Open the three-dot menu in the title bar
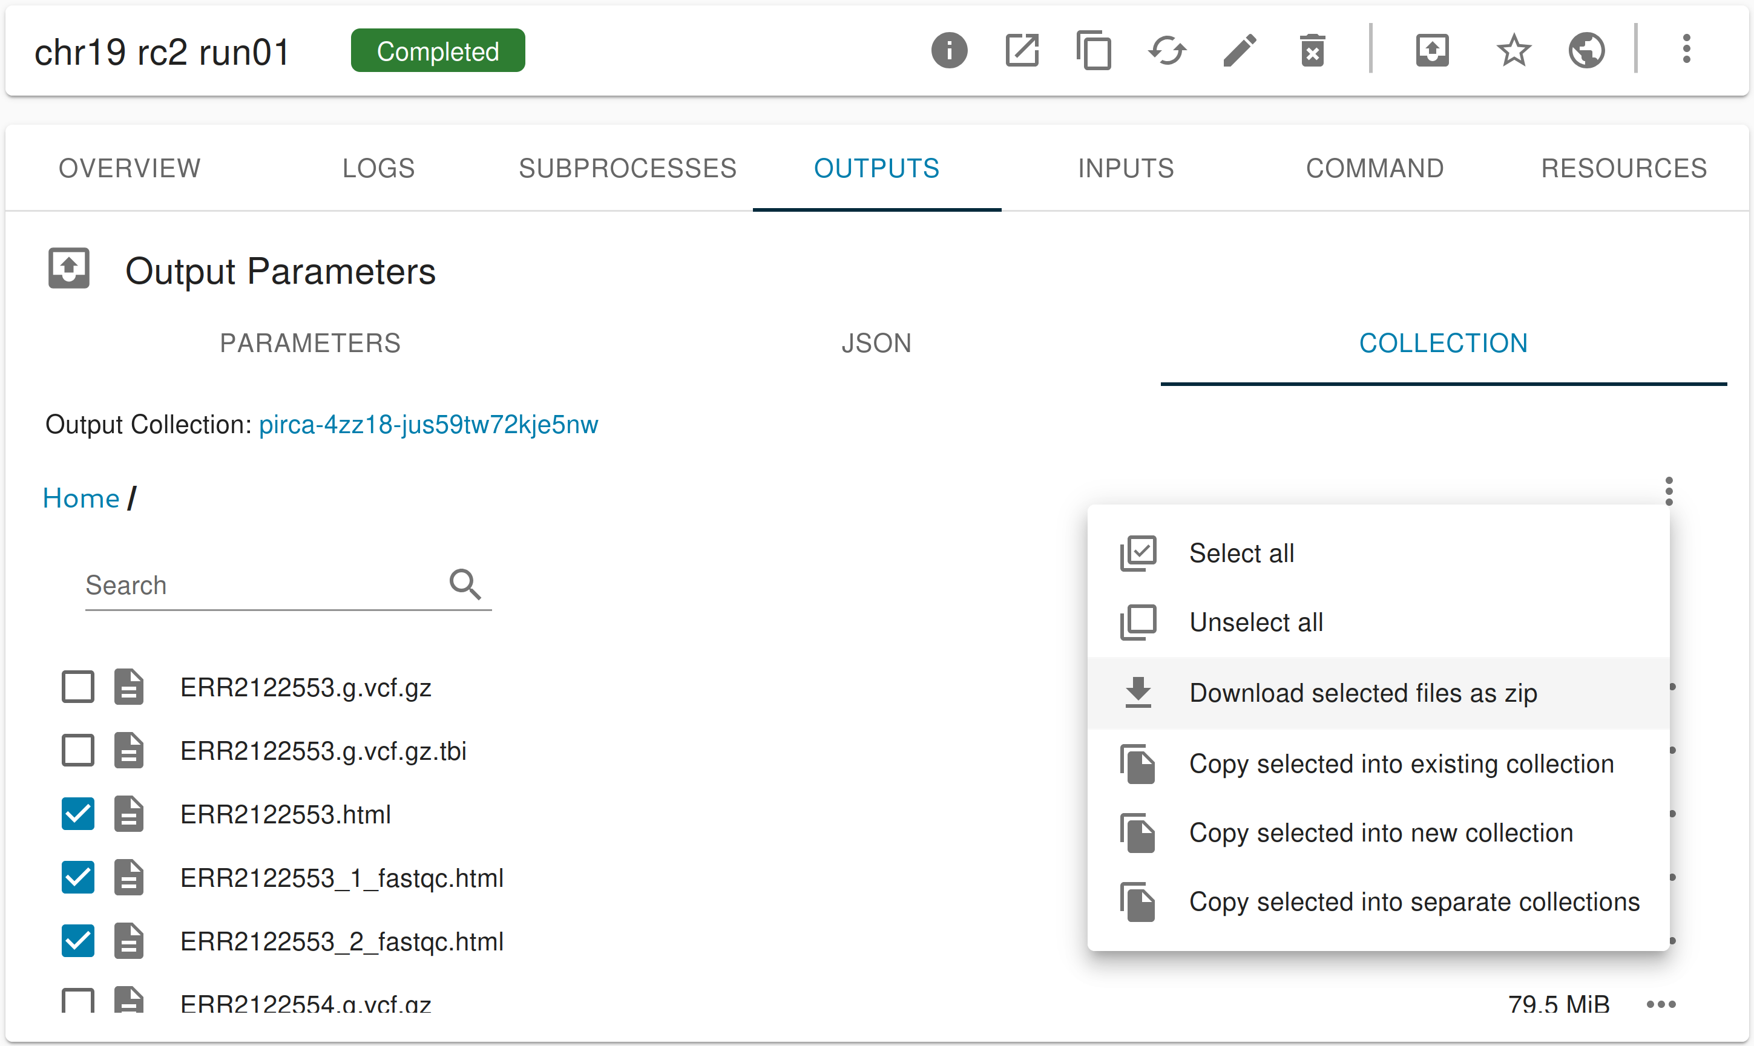This screenshot has width=1754, height=1046. pos(1686,48)
